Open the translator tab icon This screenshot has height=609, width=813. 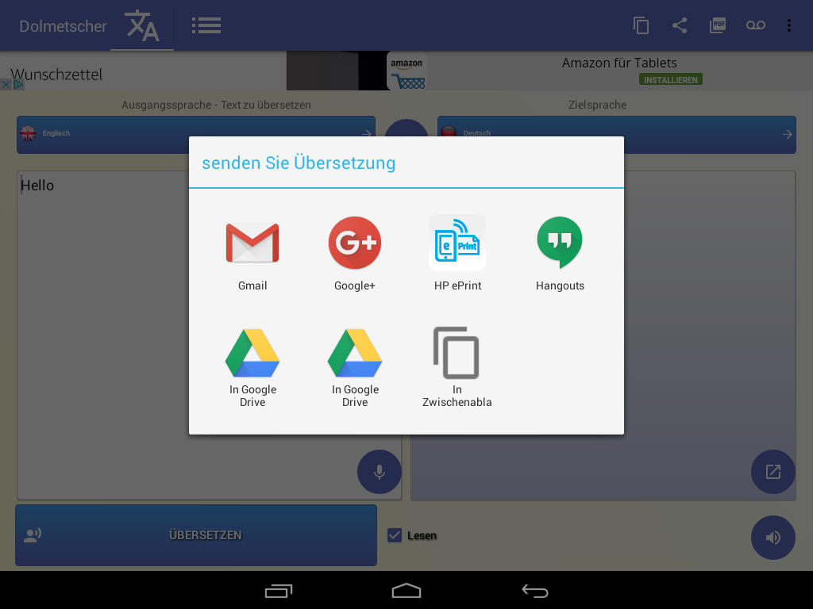tap(142, 25)
